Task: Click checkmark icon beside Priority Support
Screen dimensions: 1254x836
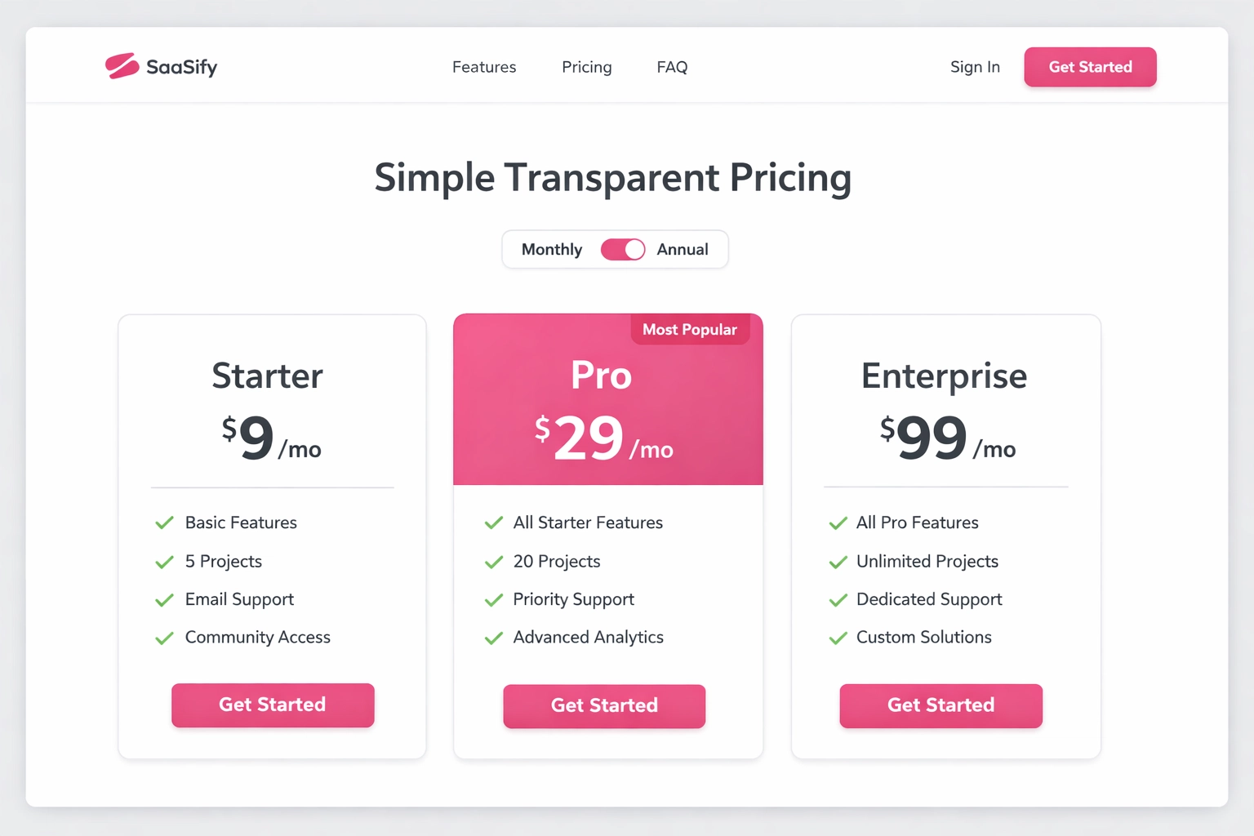Action: pyautogui.click(x=494, y=600)
